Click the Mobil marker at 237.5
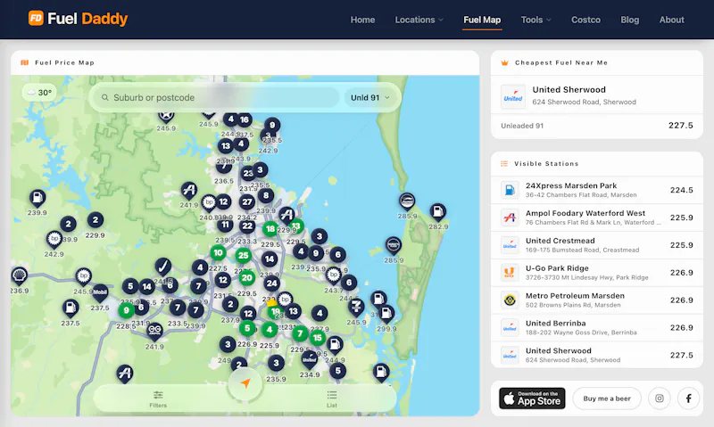 (100, 293)
